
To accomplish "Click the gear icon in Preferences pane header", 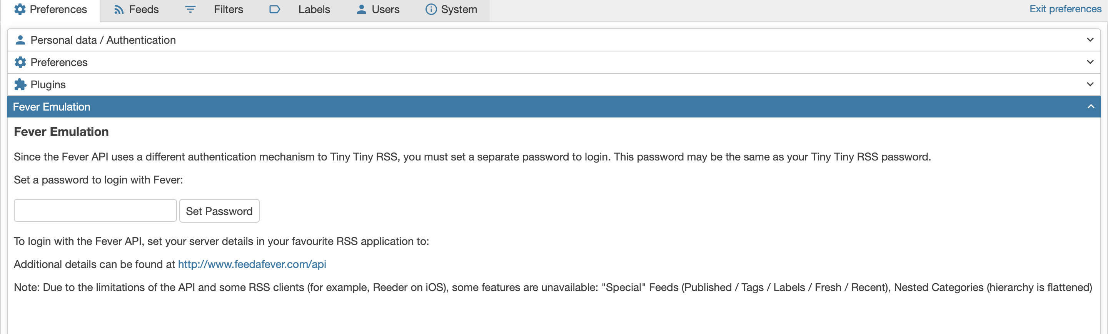I will (x=20, y=62).
